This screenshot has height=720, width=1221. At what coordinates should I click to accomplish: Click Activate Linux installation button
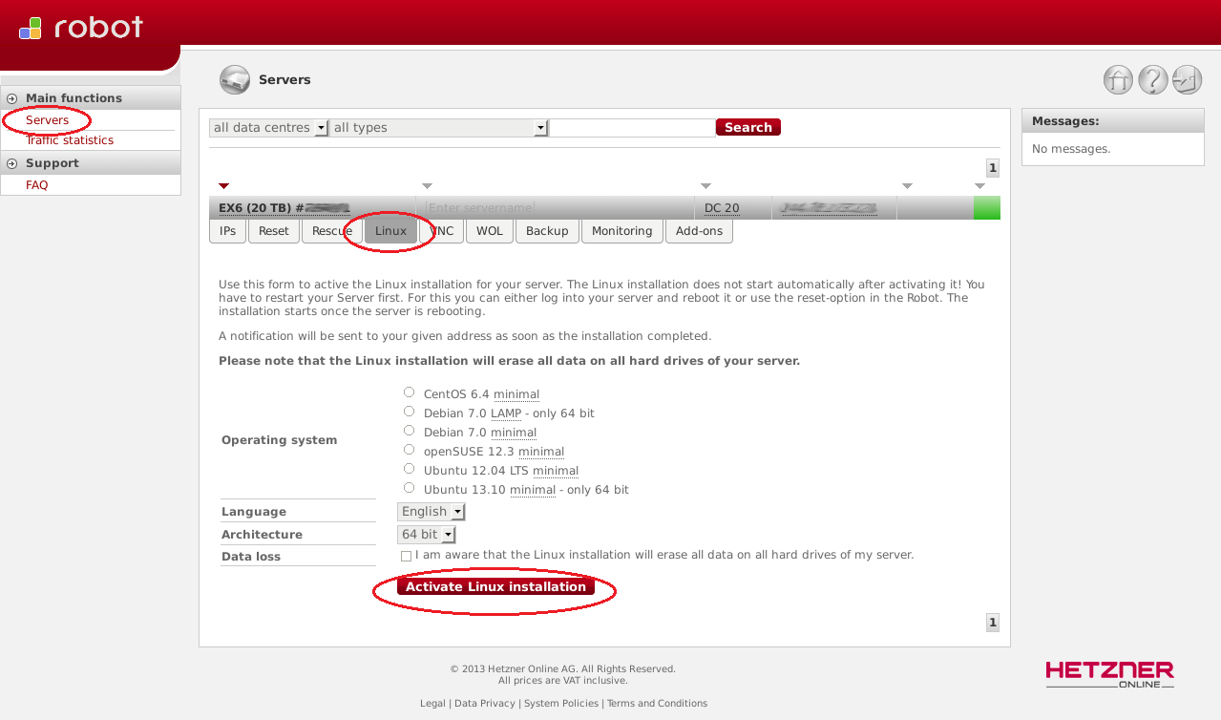(495, 586)
